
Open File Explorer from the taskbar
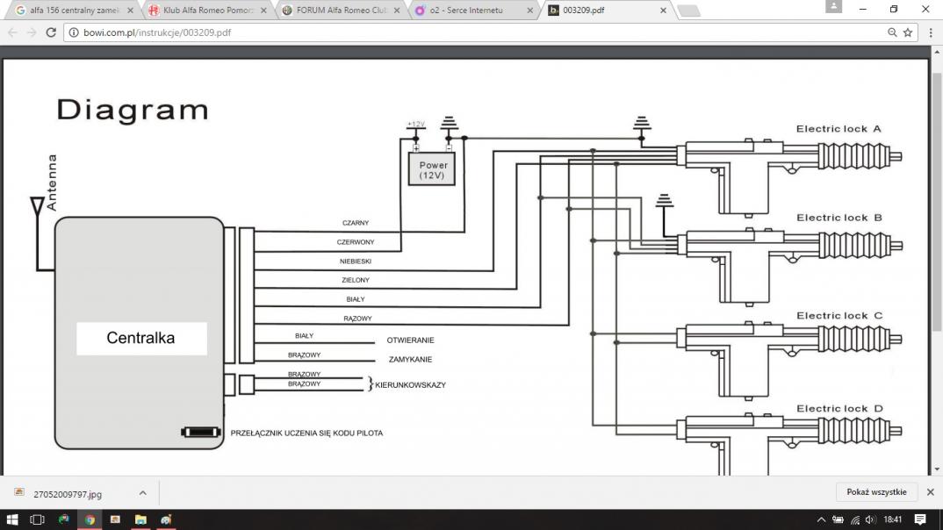140,519
